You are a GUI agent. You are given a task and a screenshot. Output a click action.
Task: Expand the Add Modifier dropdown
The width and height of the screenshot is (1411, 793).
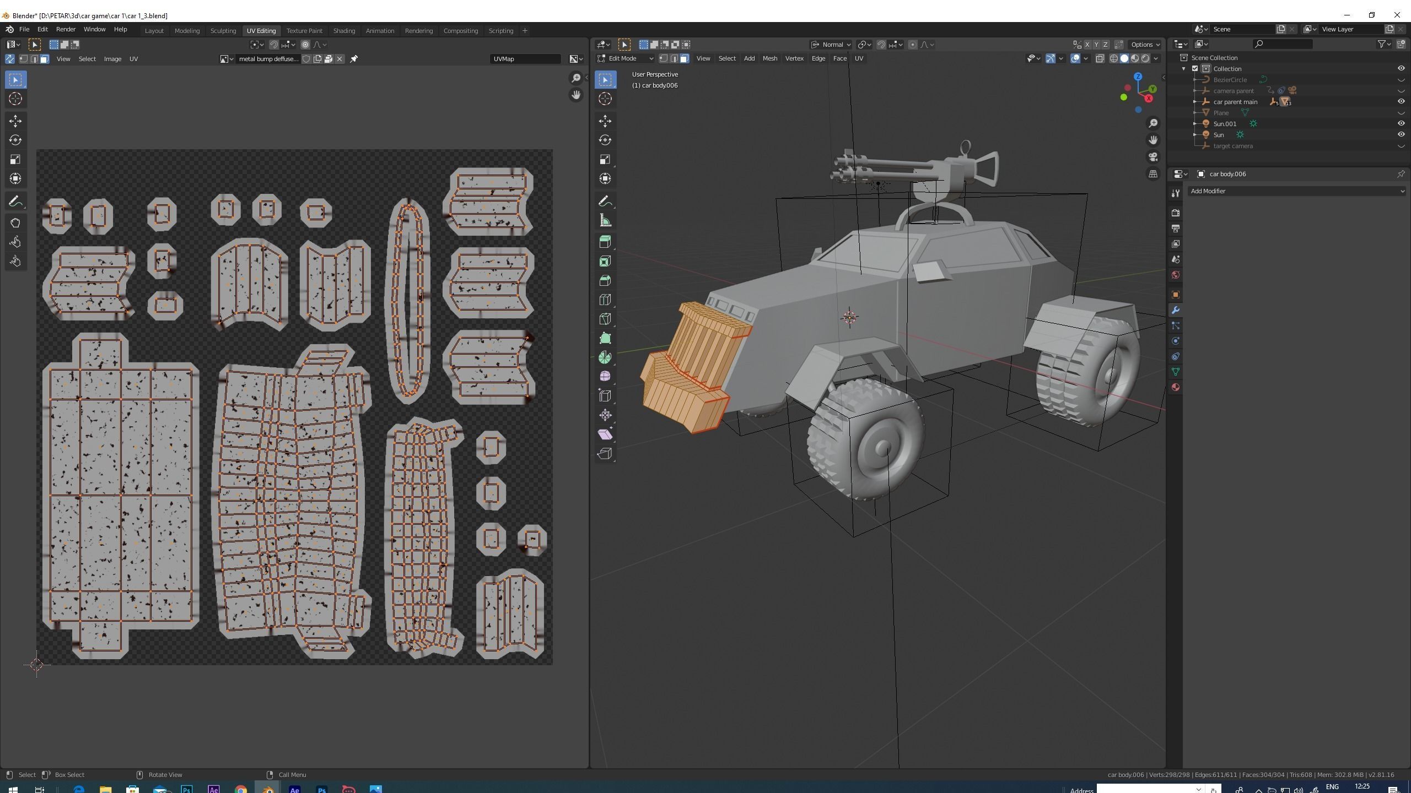(x=1296, y=191)
